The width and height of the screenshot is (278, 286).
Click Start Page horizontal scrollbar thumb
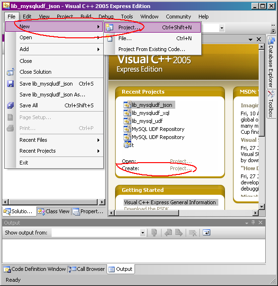146,213
